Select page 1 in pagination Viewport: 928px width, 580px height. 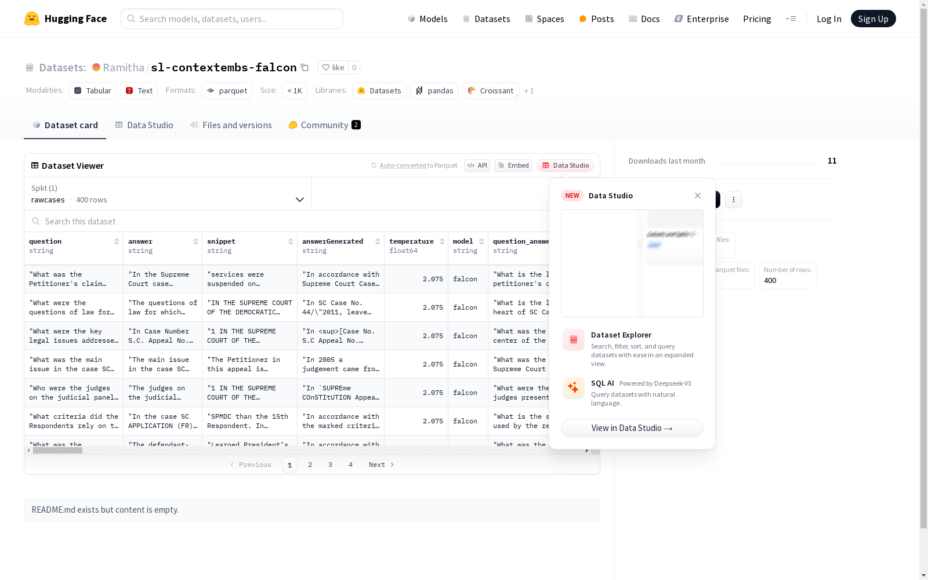coord(290,465)
